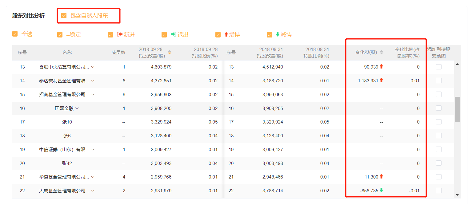Click the 2018-08-31 持股数量(股) header
Image resolution: width=472 pixels, height=204 pixels.
(x=270, y=53)
